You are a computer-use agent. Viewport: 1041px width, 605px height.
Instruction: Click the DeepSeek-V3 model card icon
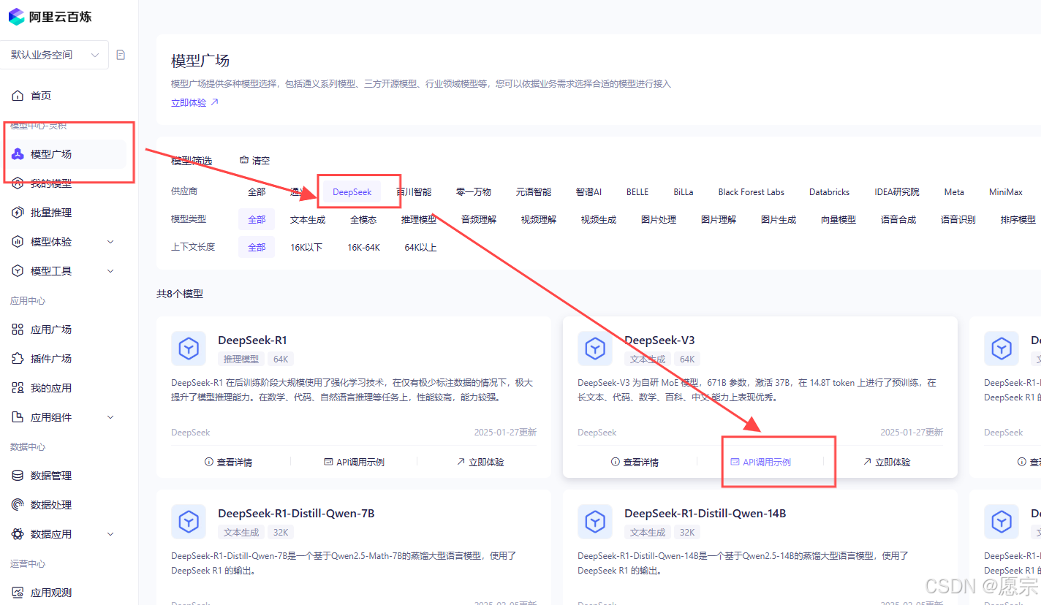(595, 349)
